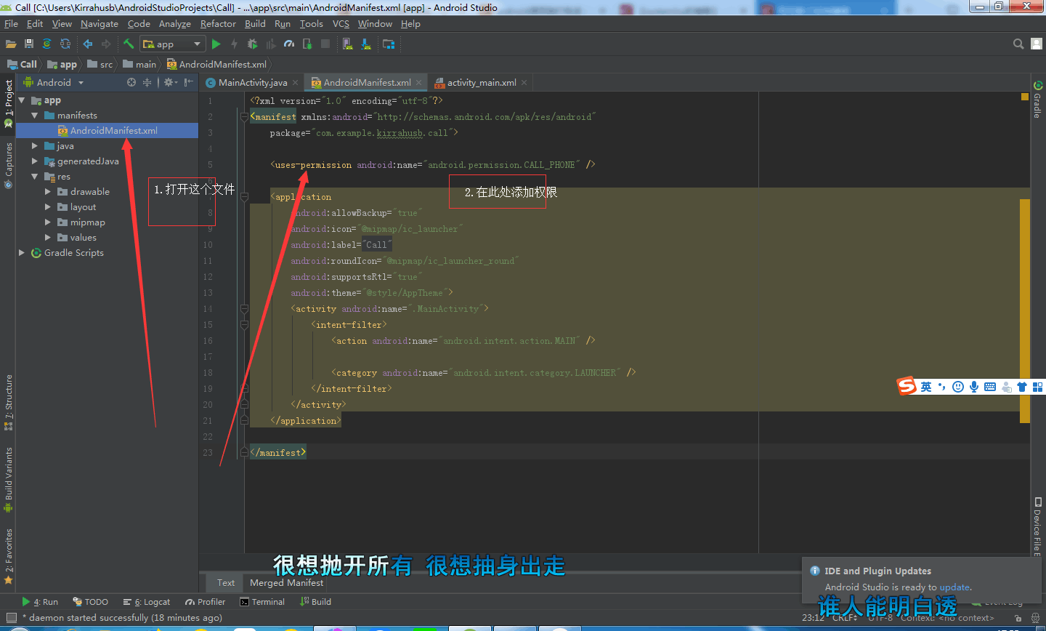Expand the layout folder node
Image resolution: width=1046 pixels, height=631 pixels.
48,207
